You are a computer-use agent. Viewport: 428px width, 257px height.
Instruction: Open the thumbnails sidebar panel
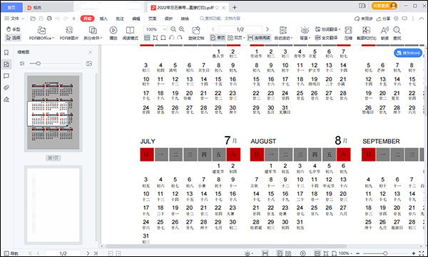pyautogui.click(x=6, y=64)
